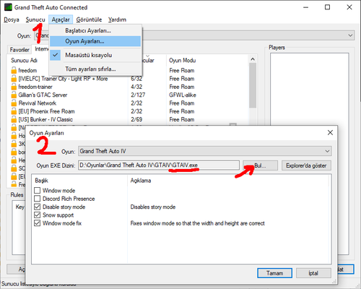The image size is (361, 289).
Task: Choose Başlatıcı Ayarları from the menu
Action: click(x=95, y=30)
